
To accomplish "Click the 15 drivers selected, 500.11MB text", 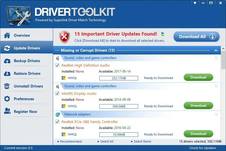I will tap(200, 141).
